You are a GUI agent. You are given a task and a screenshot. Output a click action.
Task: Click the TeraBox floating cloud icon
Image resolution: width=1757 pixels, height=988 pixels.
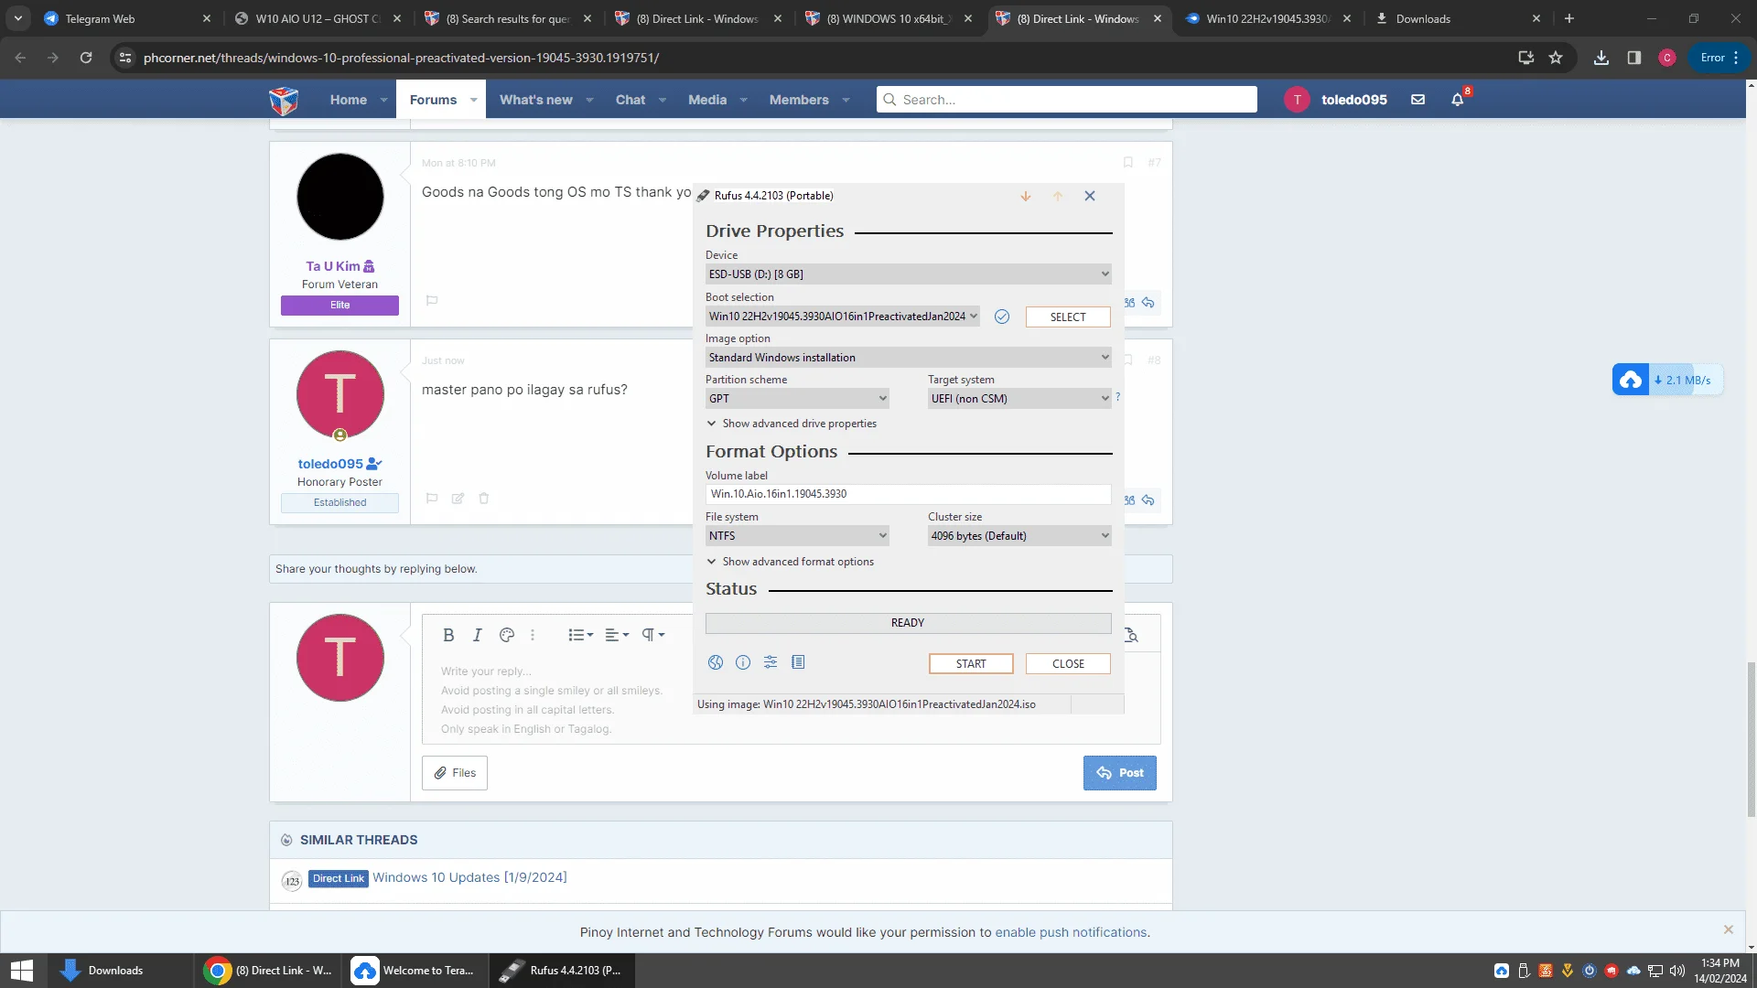[x=1631, y=380]
